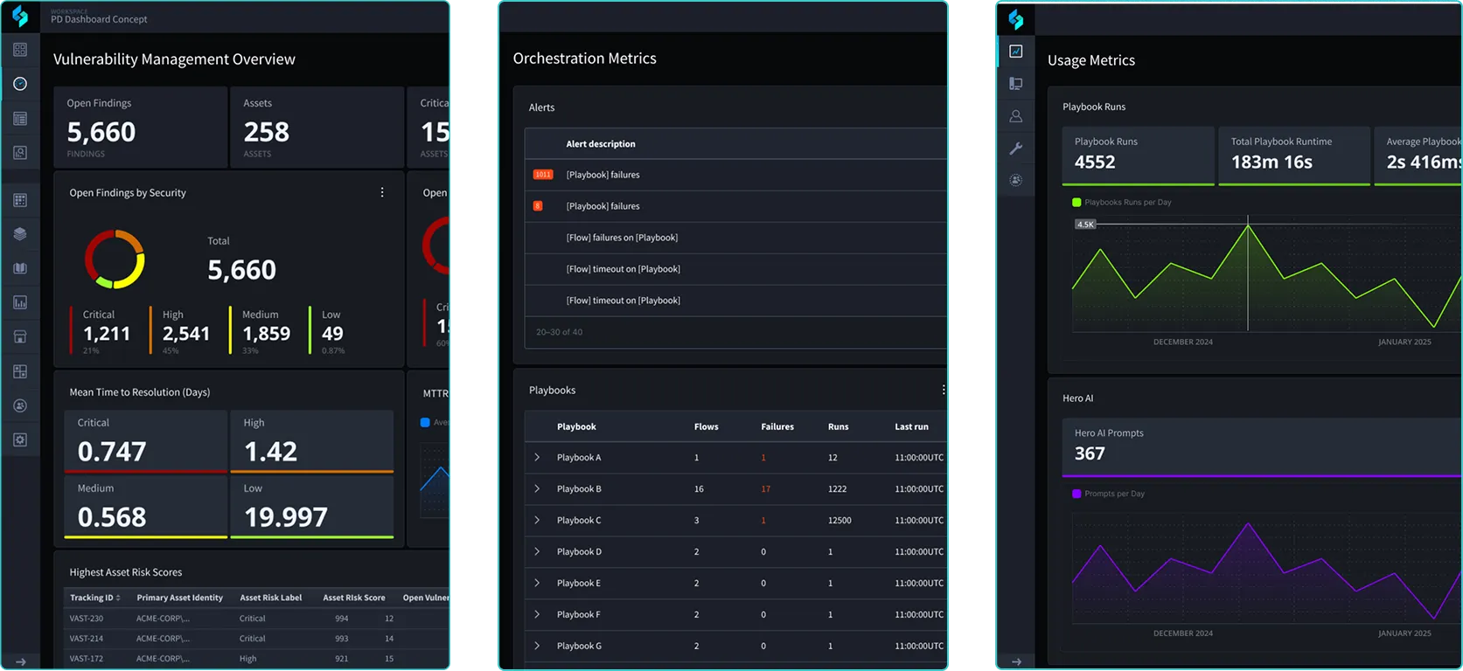Open the wrench tools icon in Usage Metrics sidebar
The width and height of the screenshot is (1463, 671).
pyautogui.click(x=1015, y=149)
